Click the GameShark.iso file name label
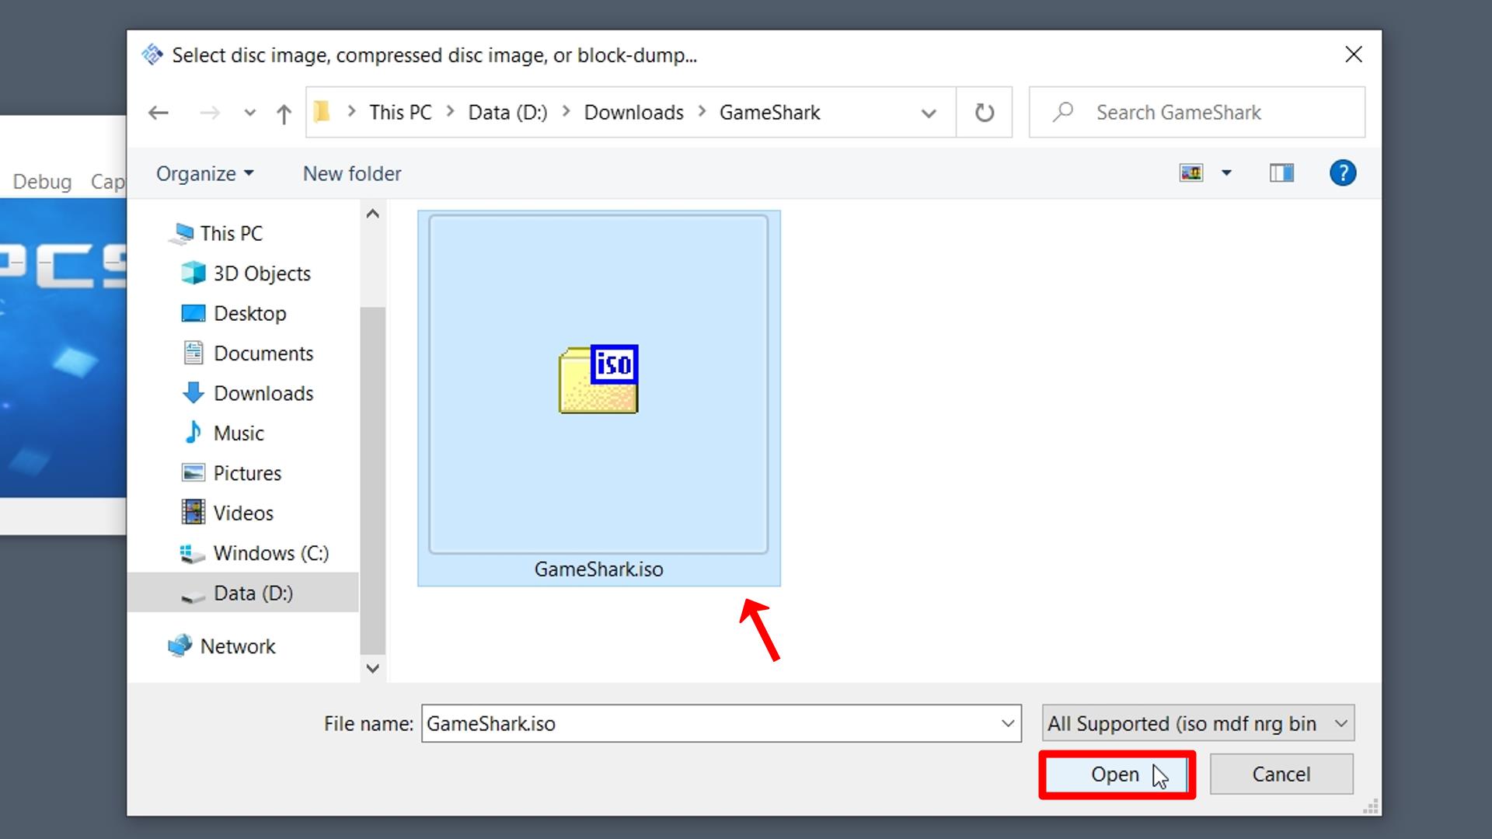The height and width of the screenshot is (839, 1492). [x=598, y=569]
